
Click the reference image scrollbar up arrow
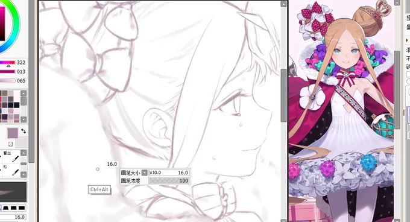point(397,2)
